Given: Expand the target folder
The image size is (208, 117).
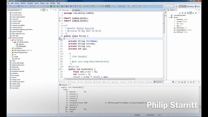Looking at the screenshot, I should (11, 57).
